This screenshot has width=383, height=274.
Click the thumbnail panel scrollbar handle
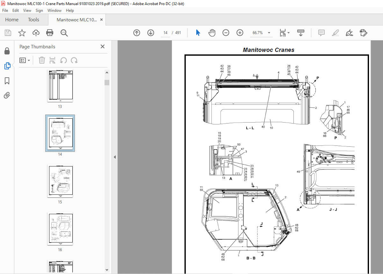[x=107, y=83]
